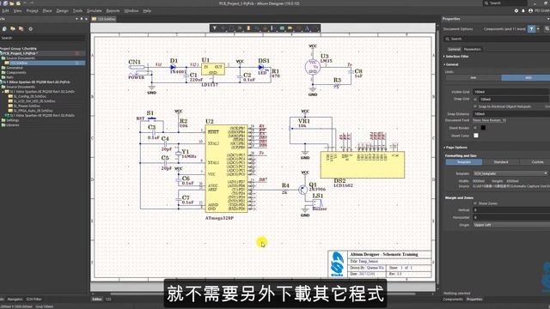Click the Custom formatting button
Viewport: 550px width, 309px height.
tap(536, 162)
